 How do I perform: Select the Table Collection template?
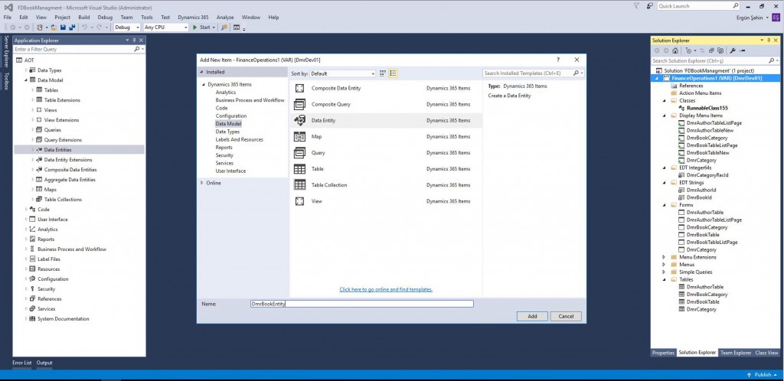[x=386, y=184]
